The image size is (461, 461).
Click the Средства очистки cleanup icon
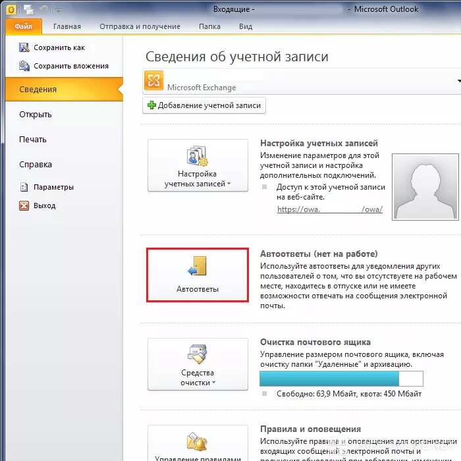click(x=198, y=354)
